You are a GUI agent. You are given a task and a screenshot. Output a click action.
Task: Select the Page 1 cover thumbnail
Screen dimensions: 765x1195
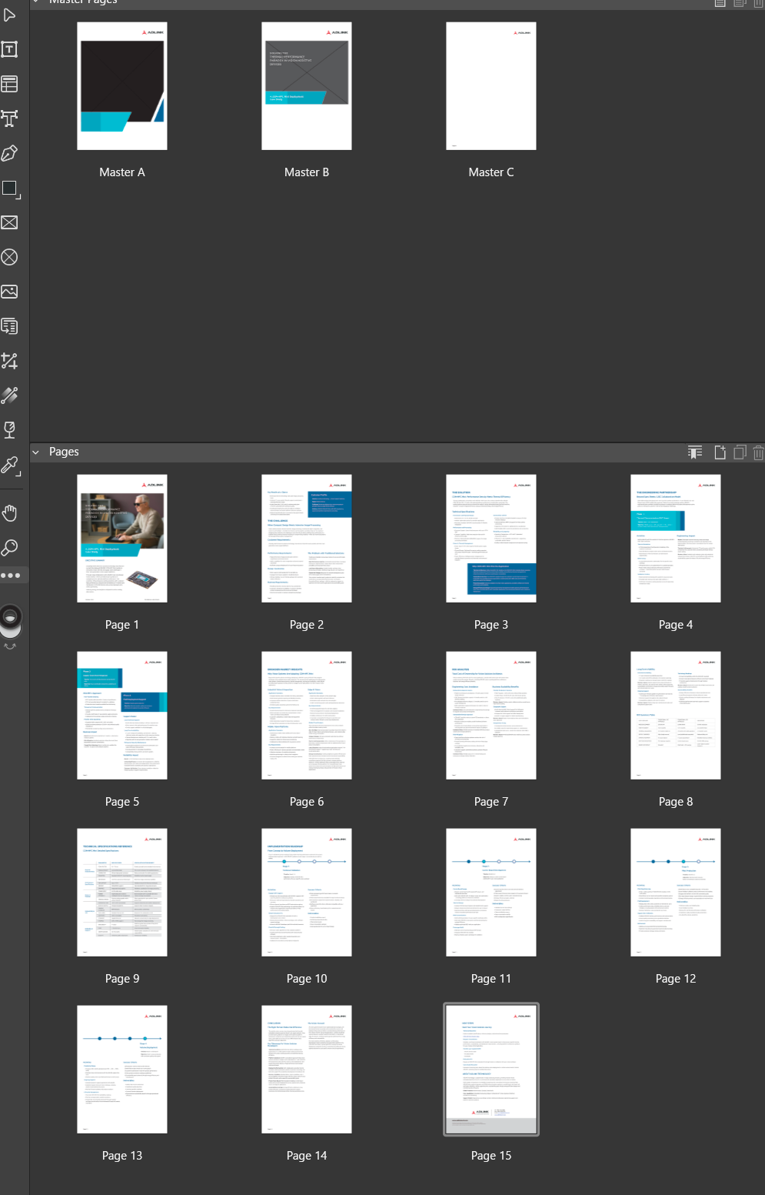[122, 538]
